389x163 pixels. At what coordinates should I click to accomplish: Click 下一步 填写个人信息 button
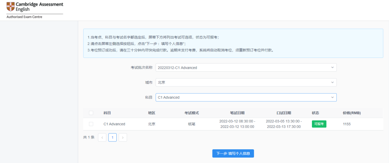[x=233, y=153]
